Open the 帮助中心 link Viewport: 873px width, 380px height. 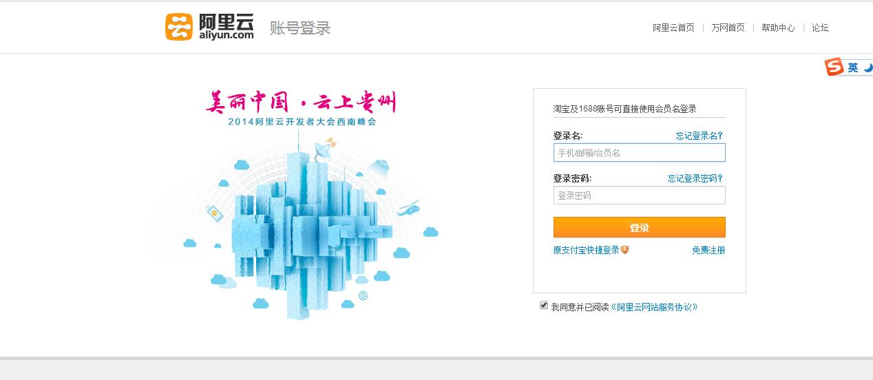coord(778,28)
